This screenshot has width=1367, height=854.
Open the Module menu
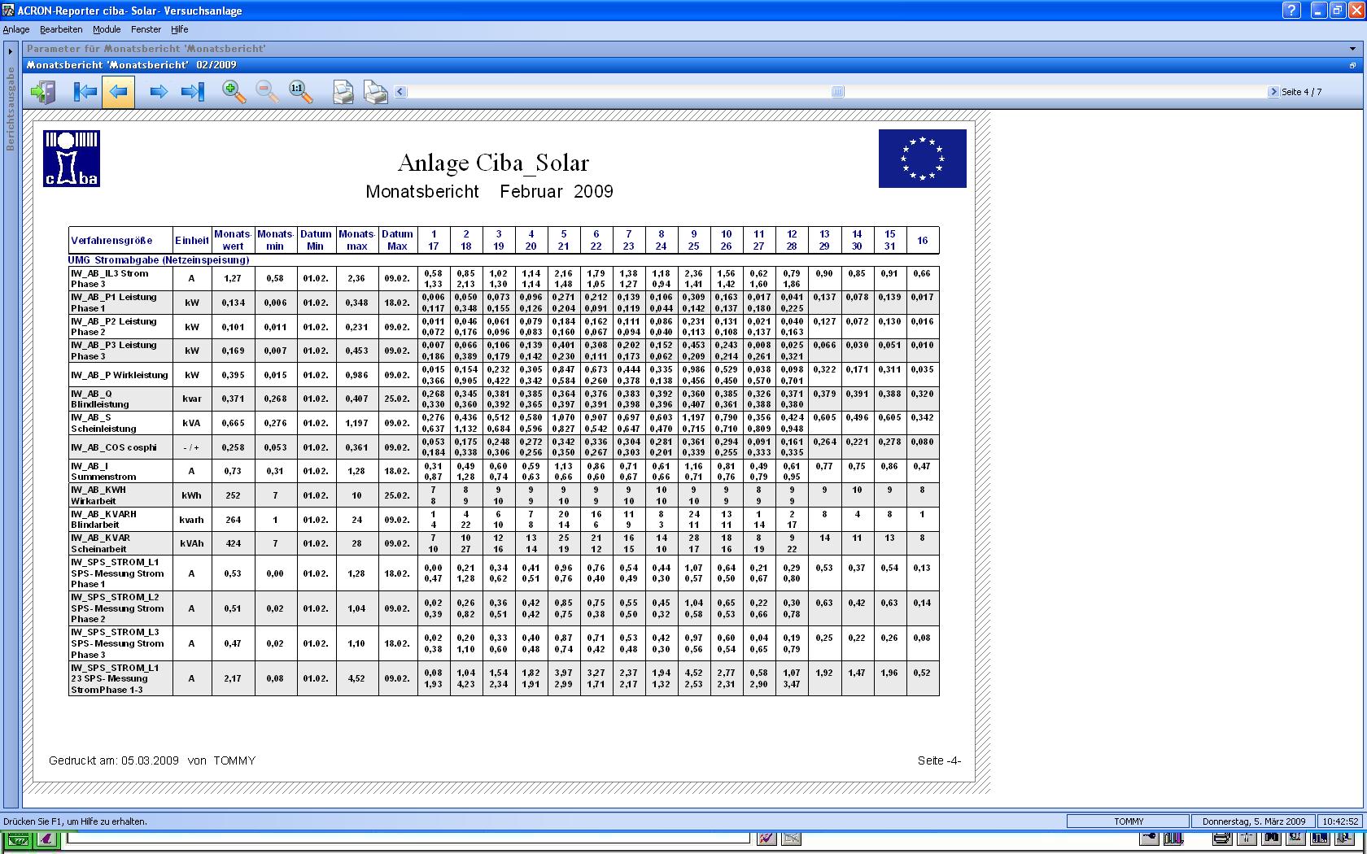click(107, 29)
